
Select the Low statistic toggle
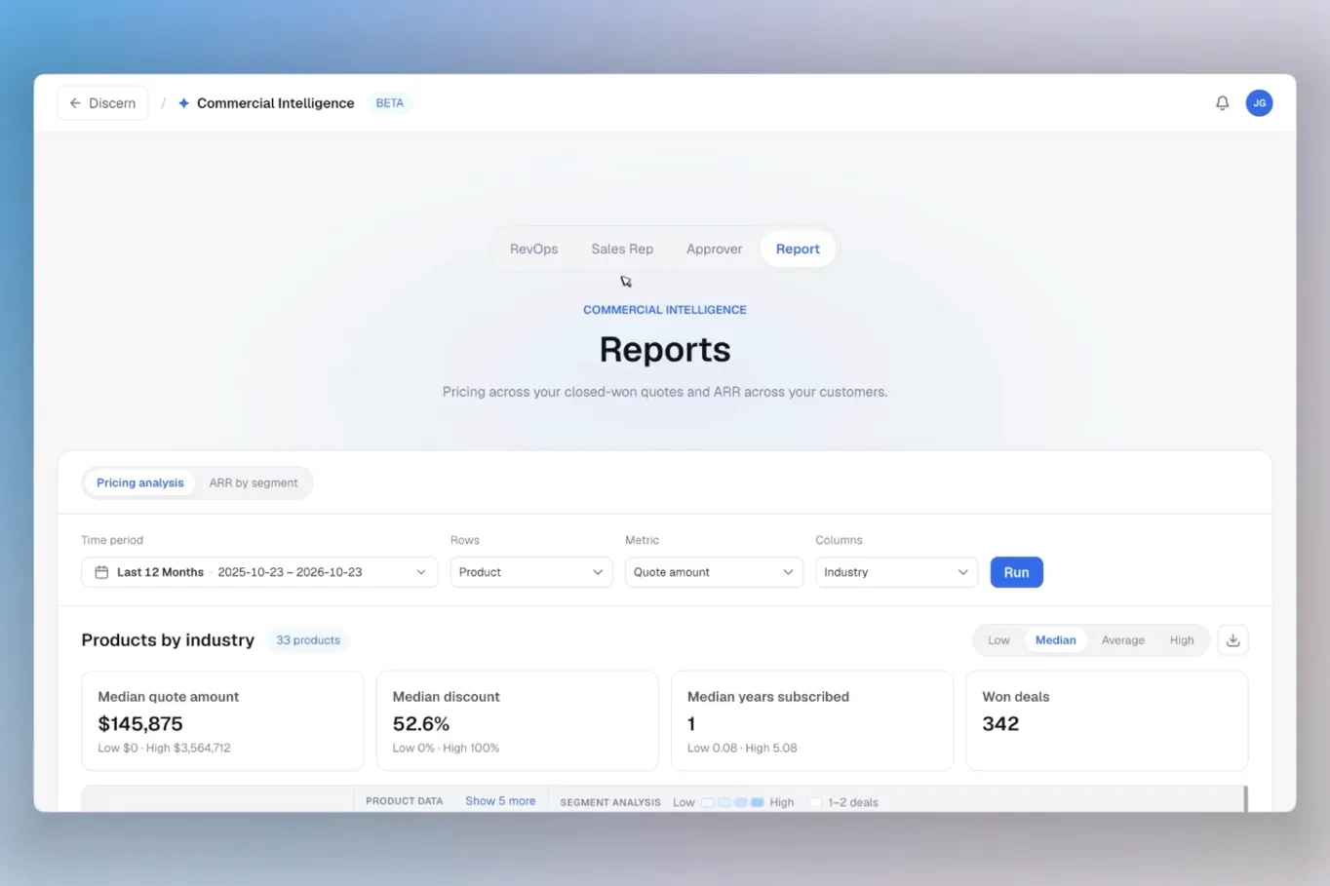(x=998, y=640)
